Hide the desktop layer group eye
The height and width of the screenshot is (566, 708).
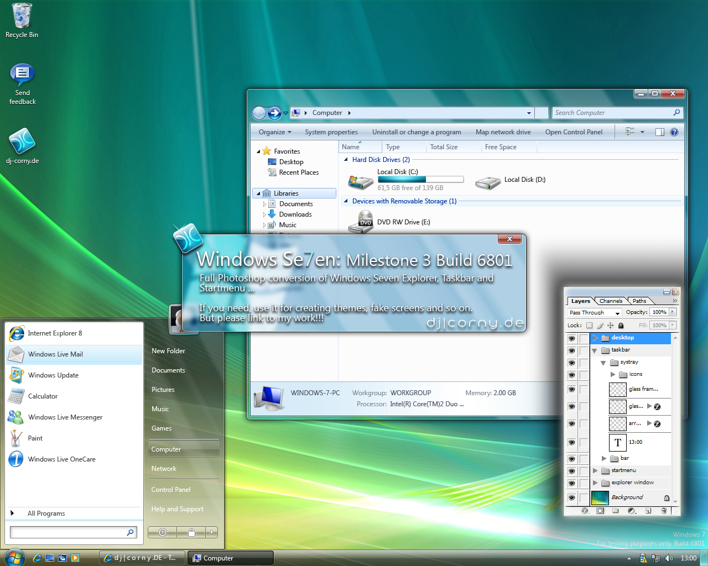571,338
